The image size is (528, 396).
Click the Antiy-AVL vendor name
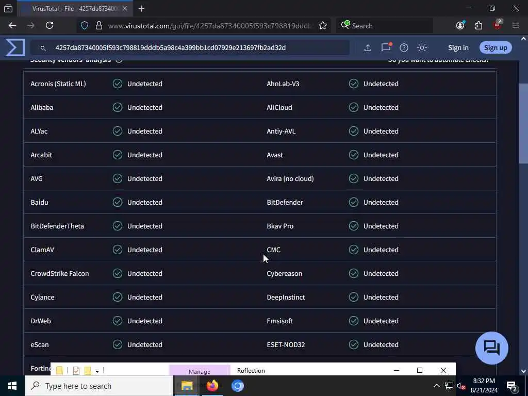(281, 131)
